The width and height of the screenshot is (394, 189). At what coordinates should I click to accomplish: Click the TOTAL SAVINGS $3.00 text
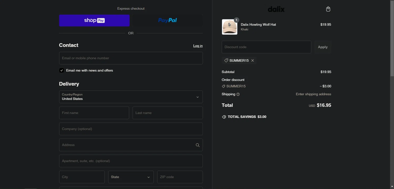pos(247,117)
